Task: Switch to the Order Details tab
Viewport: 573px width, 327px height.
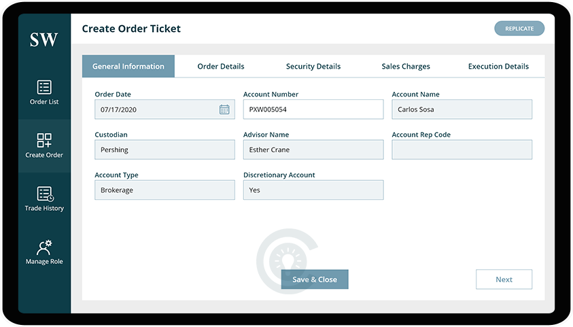Action: [x=221, y=66]
